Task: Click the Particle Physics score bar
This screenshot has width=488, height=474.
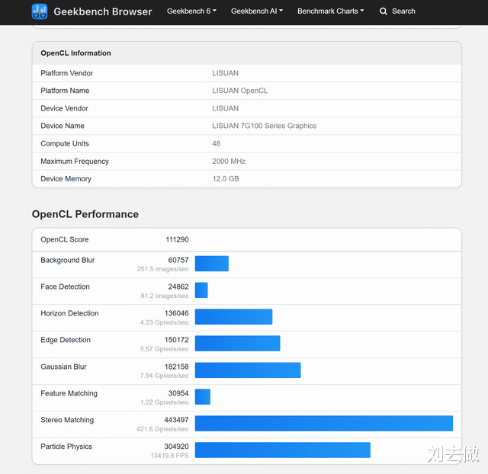Action: pos(282,450)
